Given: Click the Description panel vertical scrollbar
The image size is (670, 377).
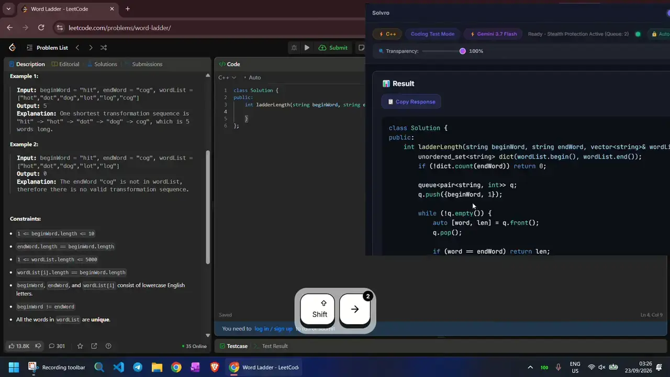Looking at the screenshot, I should click(x=209, y=207).
